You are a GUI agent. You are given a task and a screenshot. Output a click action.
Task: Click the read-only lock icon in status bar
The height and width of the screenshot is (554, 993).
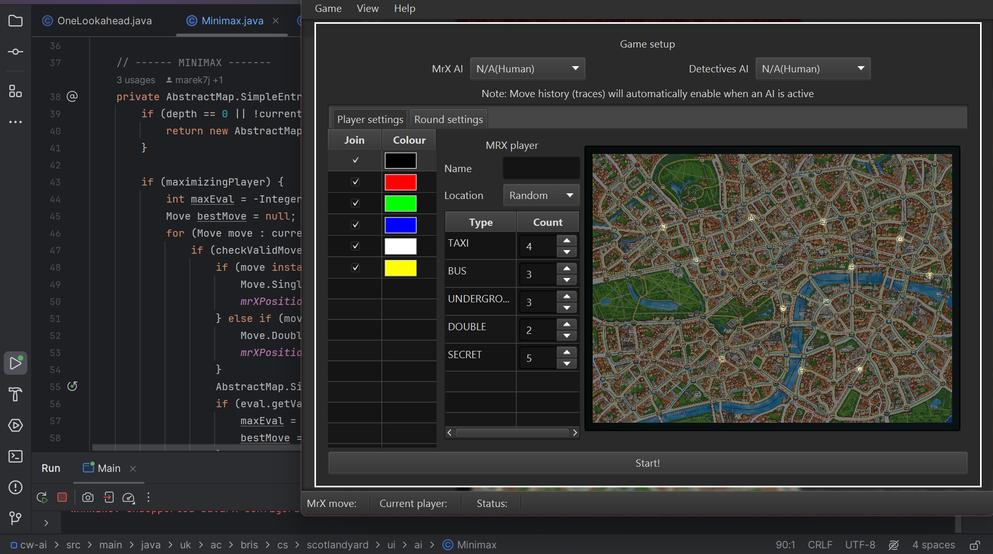point(975,545)
